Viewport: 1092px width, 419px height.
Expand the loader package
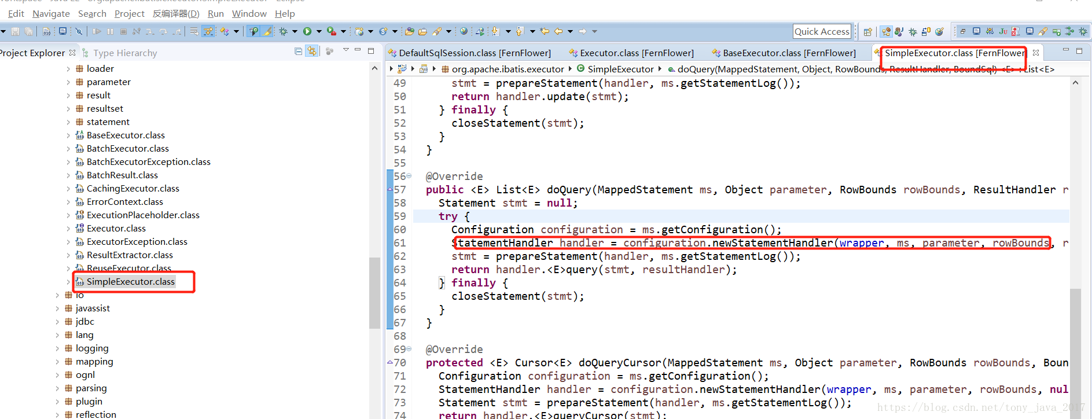(68, 69)
